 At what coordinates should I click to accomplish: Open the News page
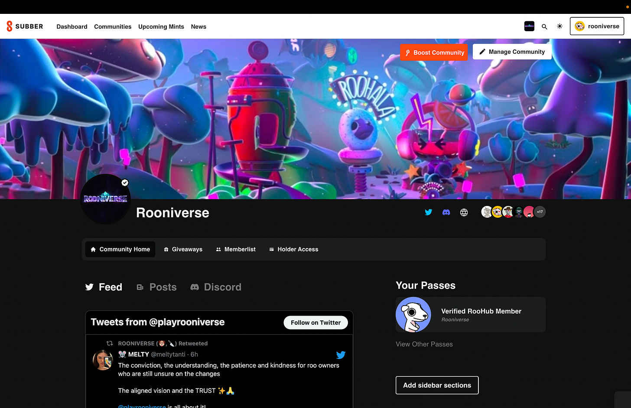(198, 26)
